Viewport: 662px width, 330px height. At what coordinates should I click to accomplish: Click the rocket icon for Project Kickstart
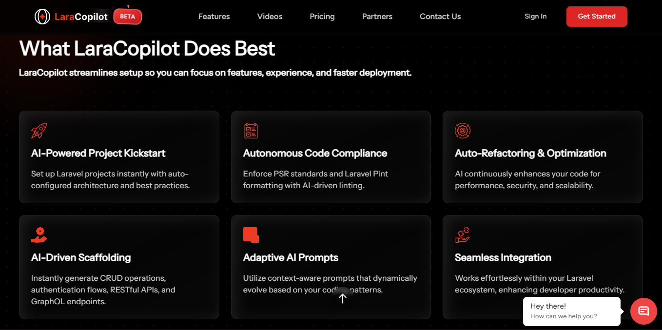click(x=39, y=131)
